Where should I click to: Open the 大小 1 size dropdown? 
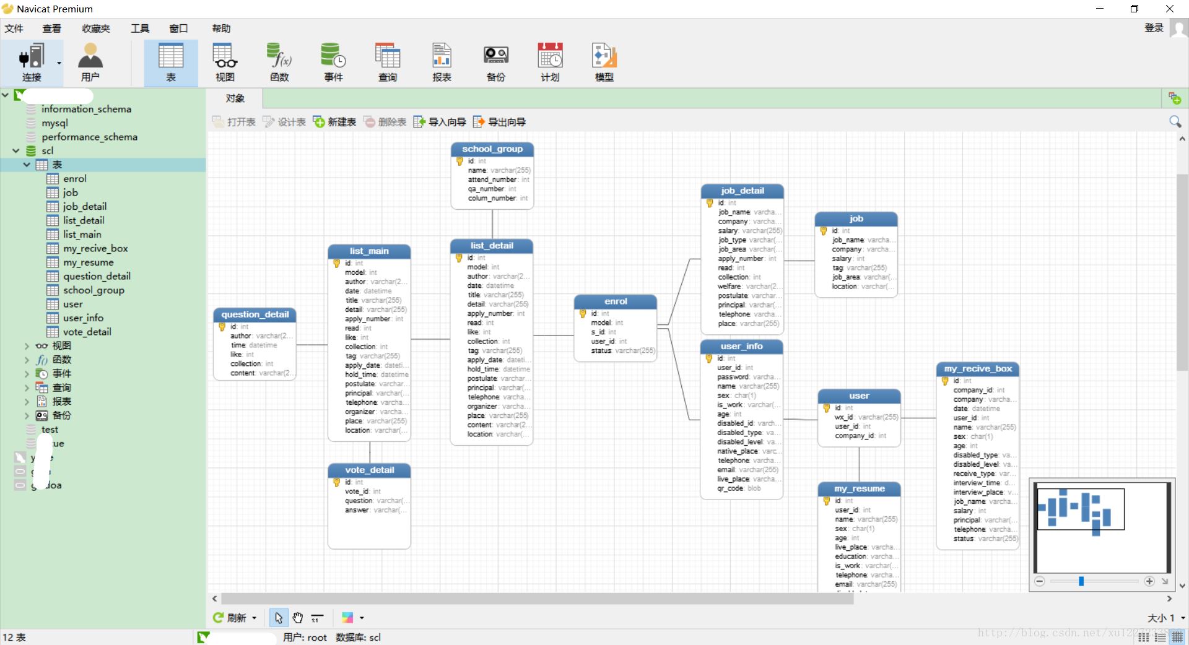pyautogui.click(x=1182, y=618)
